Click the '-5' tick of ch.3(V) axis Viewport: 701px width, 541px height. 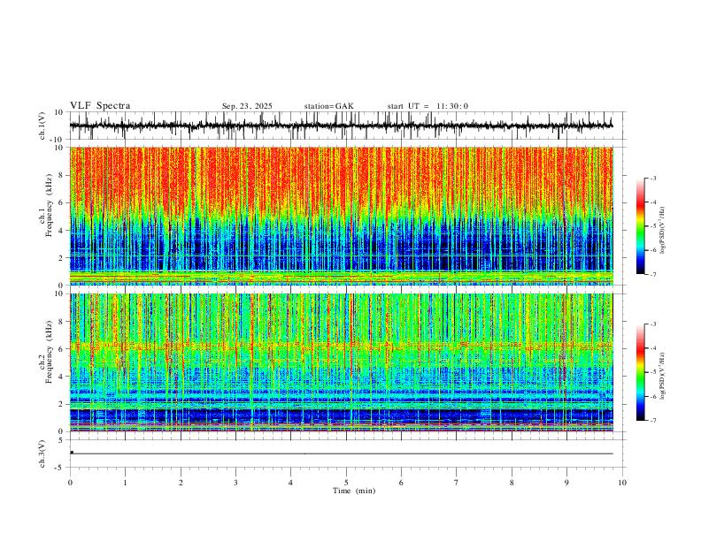pos(60,468)
